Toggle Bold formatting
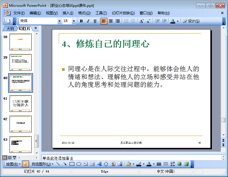 pos(81,21)
